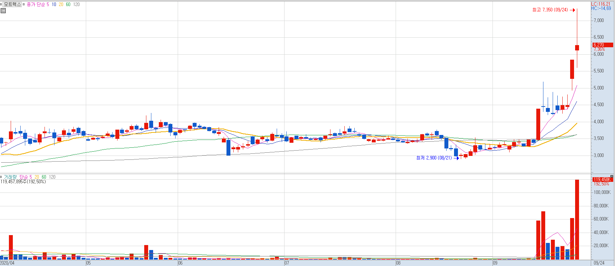Image resolution: width=615 pixels, height=266 pixels.
Task: Select the volume 20-day average label
Action: [37, 177]
